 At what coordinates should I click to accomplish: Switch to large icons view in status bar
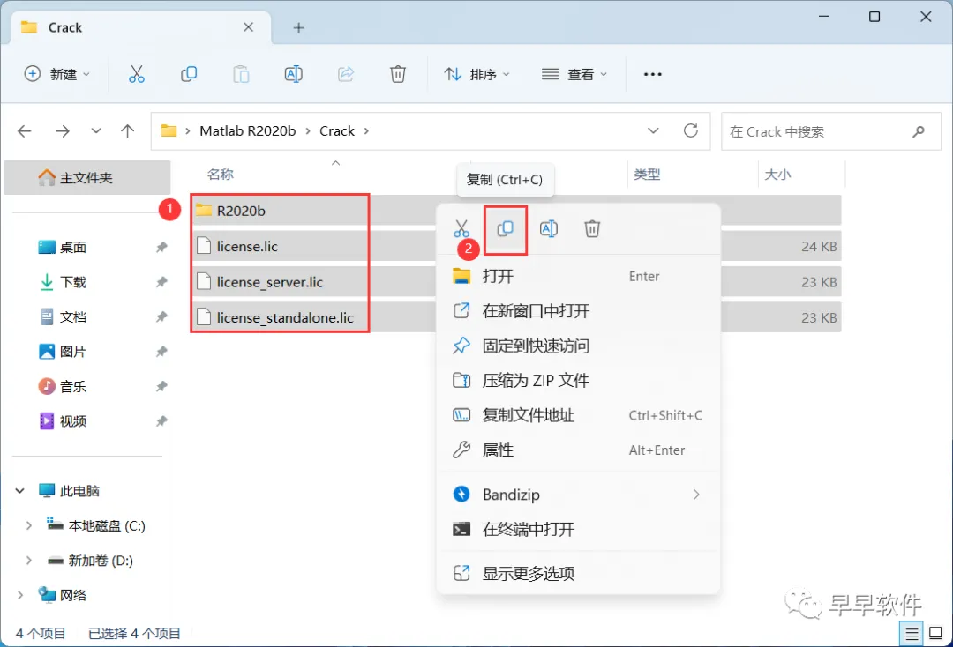936,635
